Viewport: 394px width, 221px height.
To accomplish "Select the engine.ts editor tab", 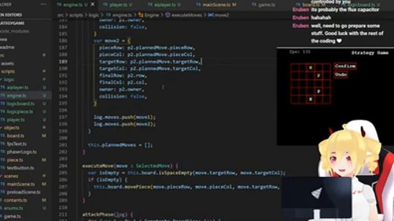I will (x=72, y=4).
